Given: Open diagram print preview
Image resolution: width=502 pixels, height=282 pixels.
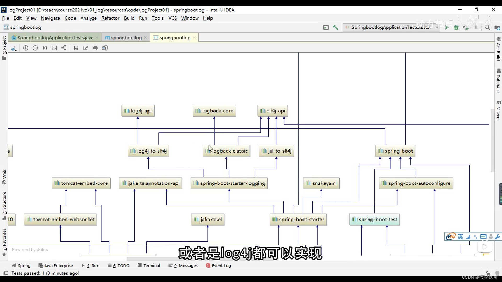Looking at the screenshot, I should coord(105,48).
